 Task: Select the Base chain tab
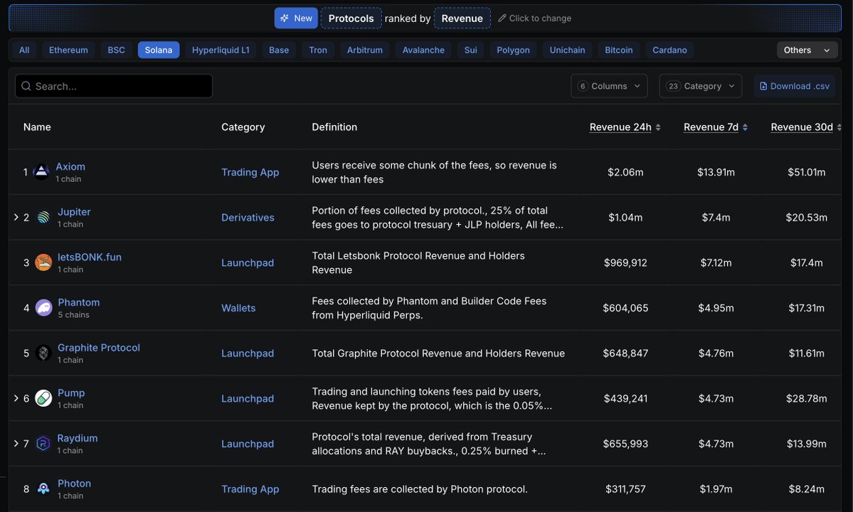pyautogui.click(x=279, y=50)
